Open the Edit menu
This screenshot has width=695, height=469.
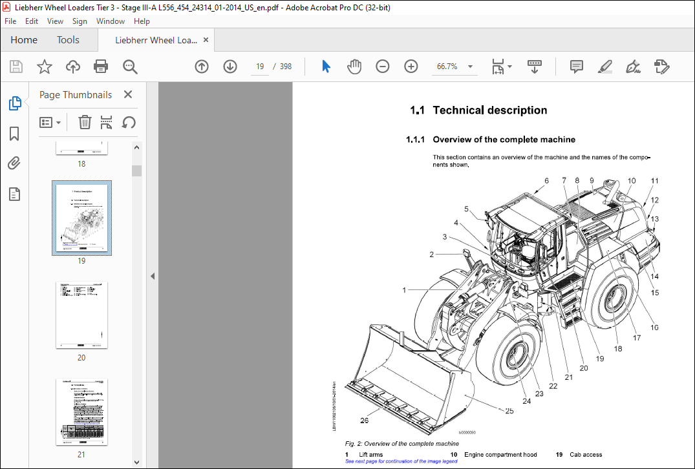(x=32, y=21)
